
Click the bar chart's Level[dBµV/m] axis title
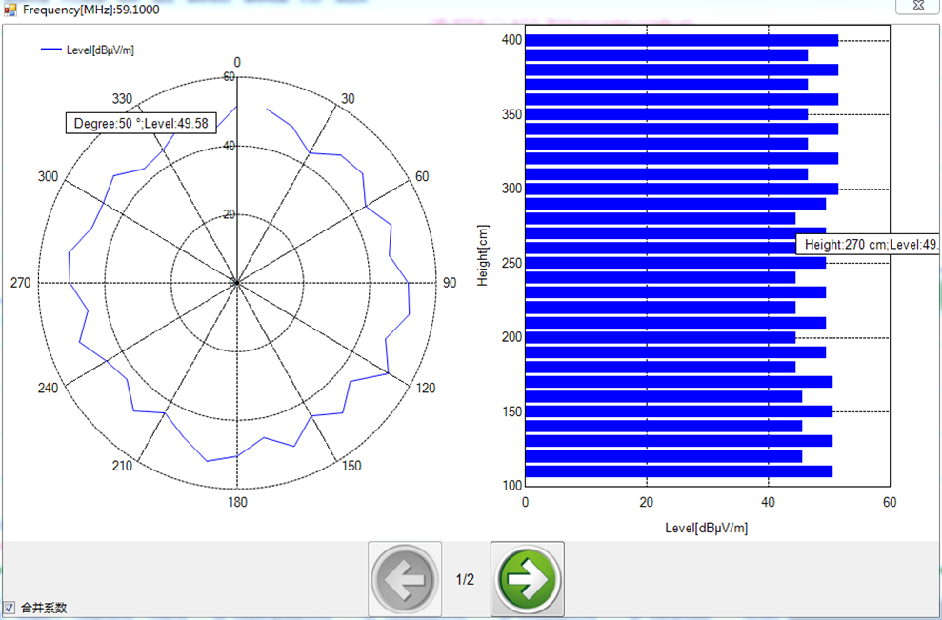pyautogui.click(x=706, y=528)
